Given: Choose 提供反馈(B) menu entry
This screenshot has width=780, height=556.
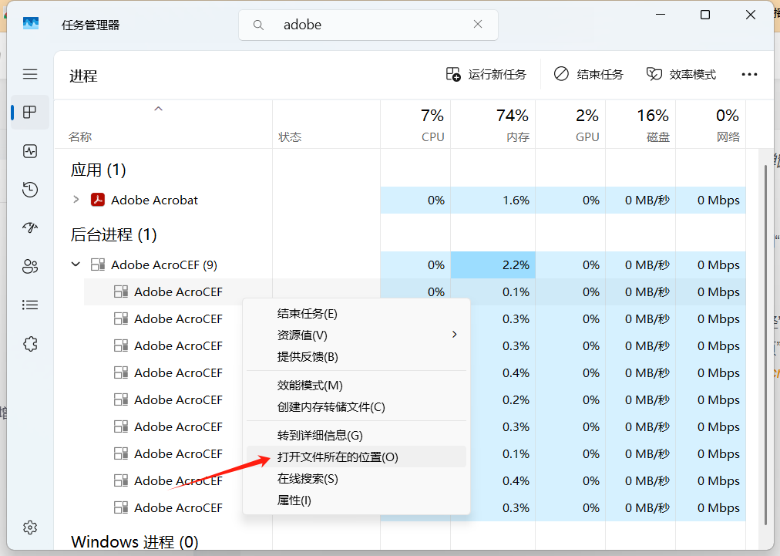Looking at the screenshot, I should click(356, 357).
